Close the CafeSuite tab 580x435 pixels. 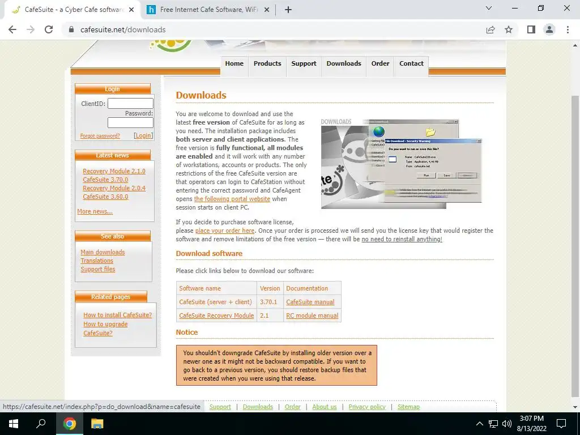131,10
